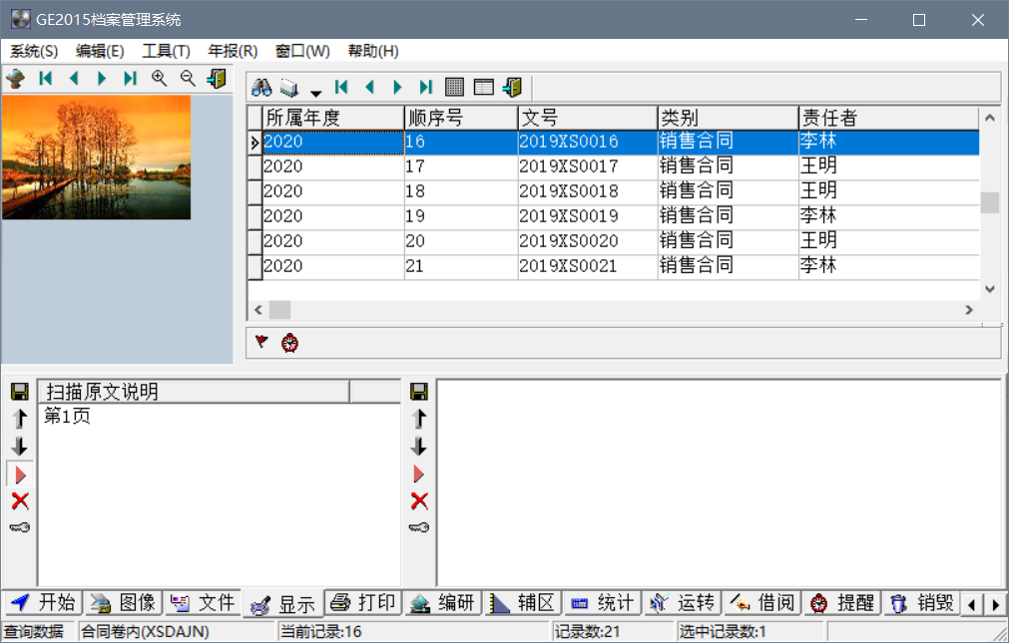Save with right panel floppy icon

click(x=419, y=392)
